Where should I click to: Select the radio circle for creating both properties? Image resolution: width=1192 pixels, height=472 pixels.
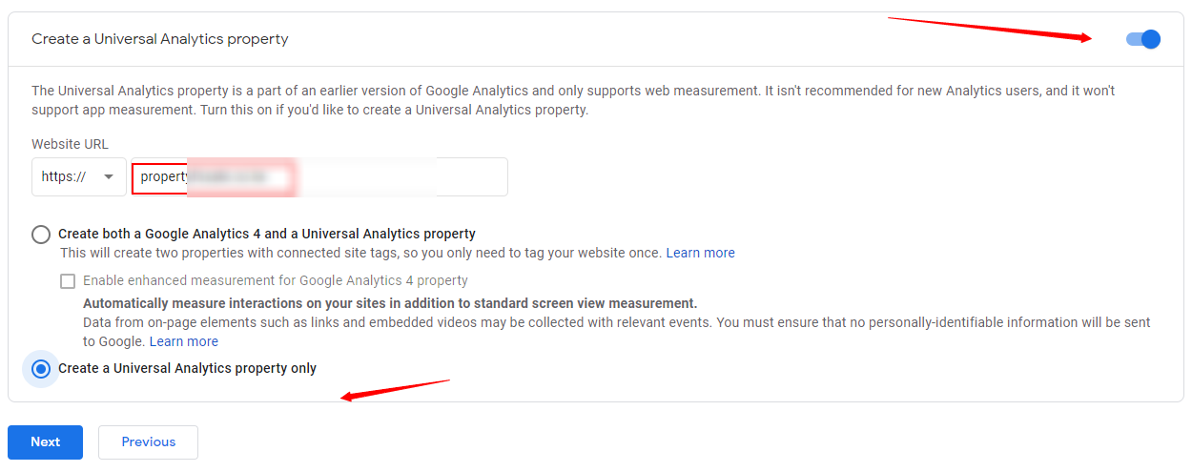[x=41, y=234]
